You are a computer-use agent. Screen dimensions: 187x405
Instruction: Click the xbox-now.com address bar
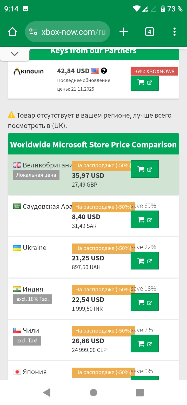pyautogui.click(x=74, y=32)
